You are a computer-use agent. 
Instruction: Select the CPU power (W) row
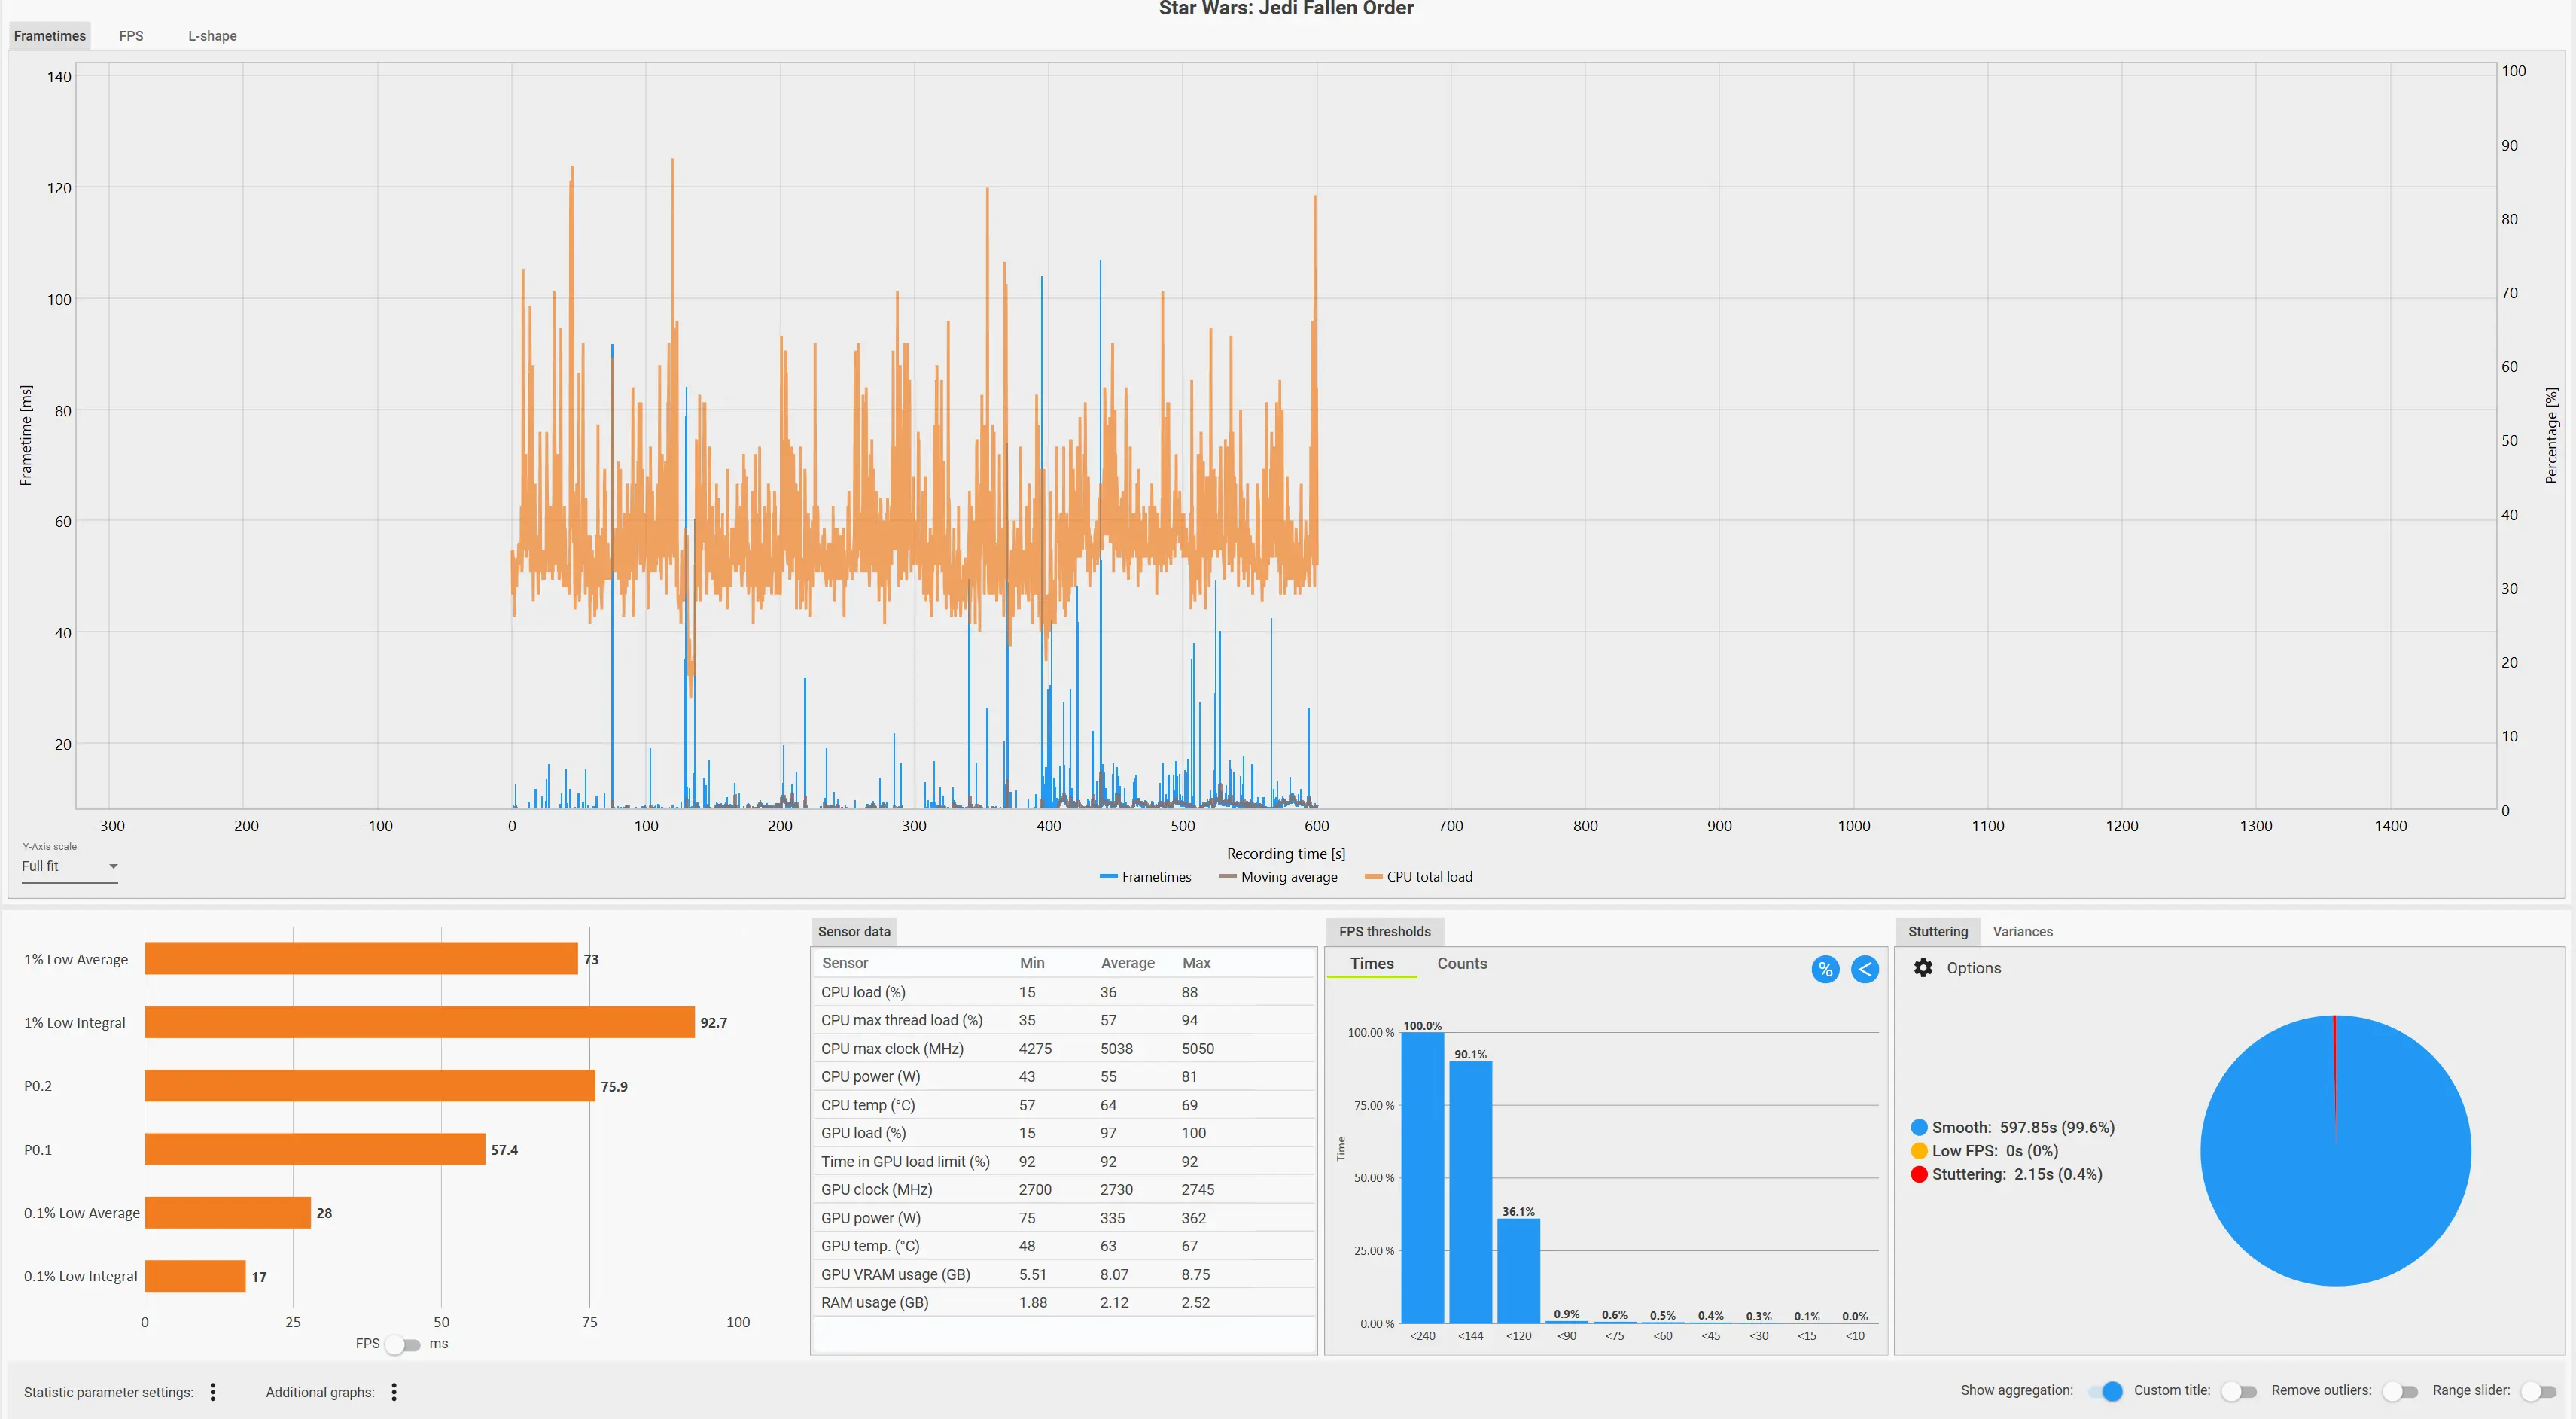point(1064,1077)
